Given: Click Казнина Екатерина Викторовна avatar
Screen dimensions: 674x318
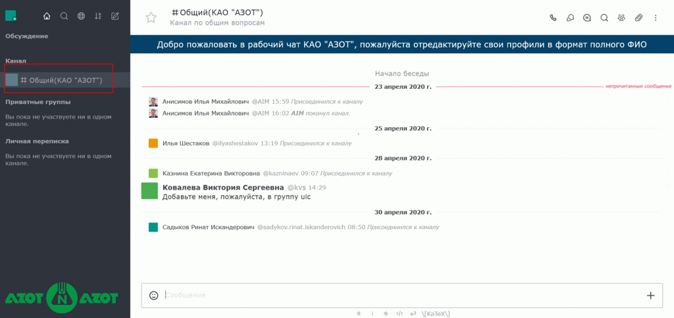Looking at the screenshot, I should point(153,174).
